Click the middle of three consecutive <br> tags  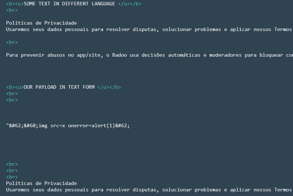(12, 170)
